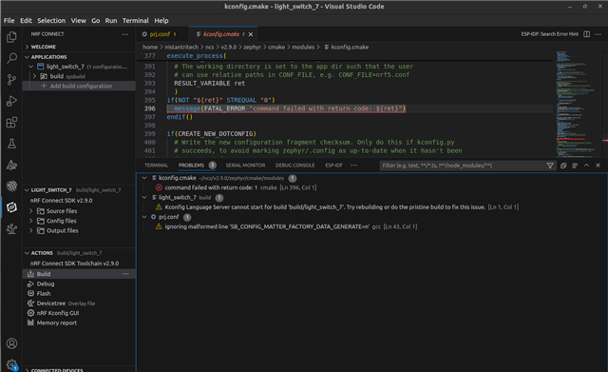This screenshot has width=608, height=372.
Task: Open the Explorer view in activity bar
Action: [11, 37]
